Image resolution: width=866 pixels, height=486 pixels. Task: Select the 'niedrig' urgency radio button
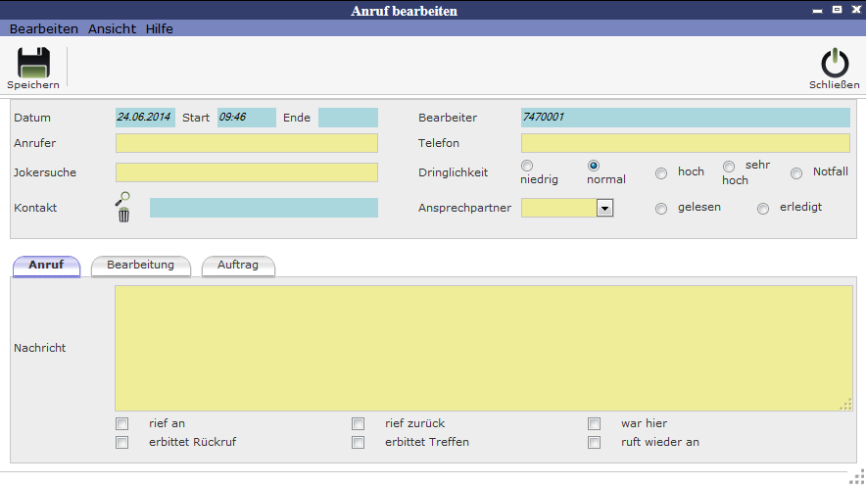(x=527, y=166)
